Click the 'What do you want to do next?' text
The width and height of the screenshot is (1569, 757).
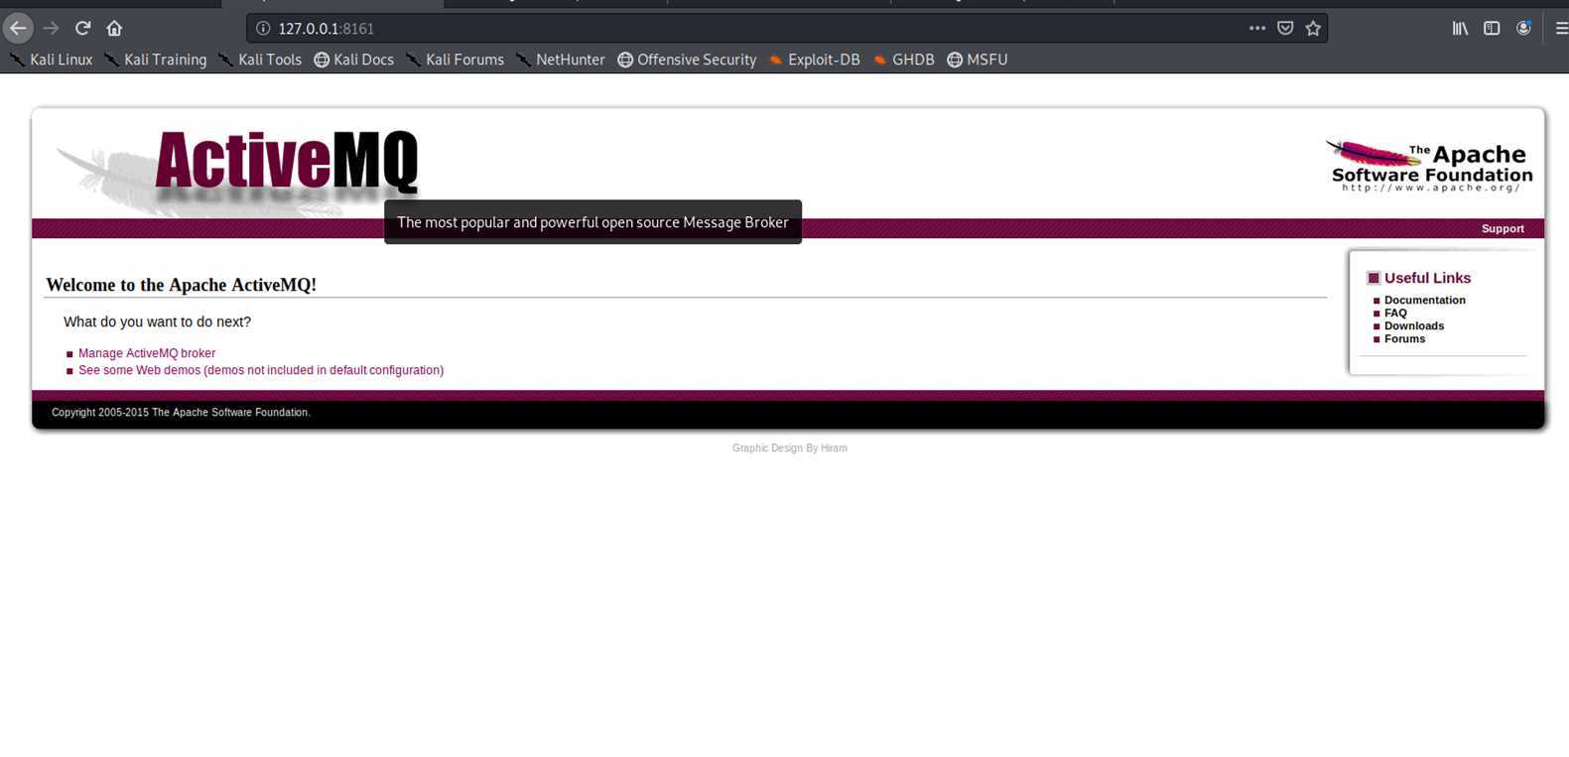click(x=157, y=321)
